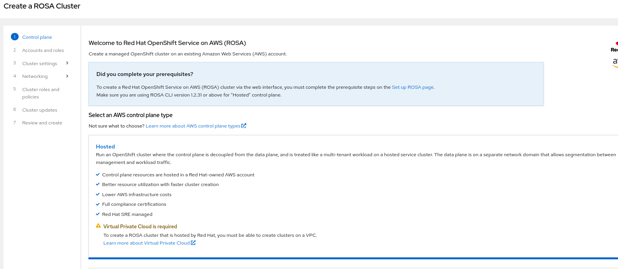Follow Learn more about Virtual Private Cloud link
The width and height of the screenshot is (618, 269).
pos(146,243)
